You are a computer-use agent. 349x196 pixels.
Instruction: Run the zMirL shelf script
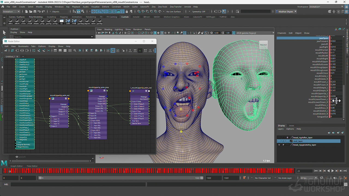click(x=10, y=22)
